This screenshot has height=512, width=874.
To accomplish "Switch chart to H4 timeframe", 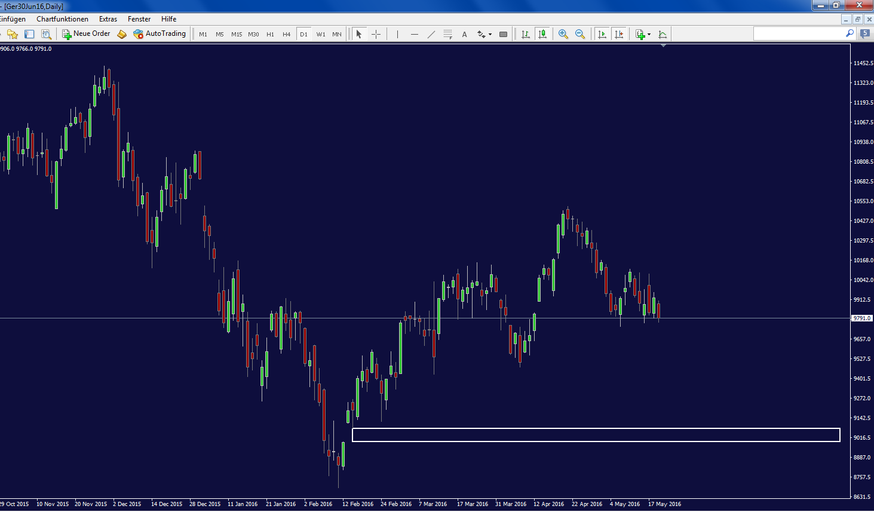I will 287,34.
